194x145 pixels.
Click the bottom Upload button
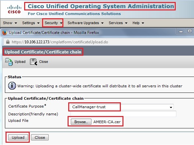coord(18,138)
